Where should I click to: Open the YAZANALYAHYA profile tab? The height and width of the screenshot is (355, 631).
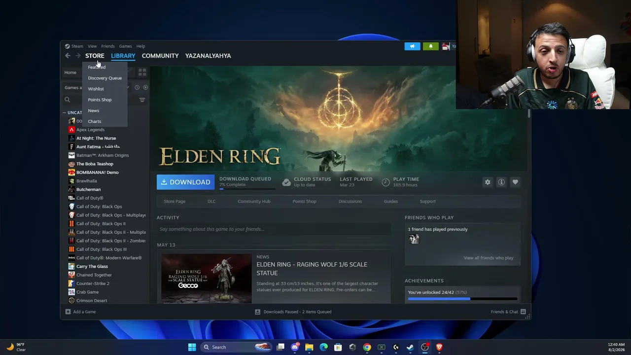point(208,56)
